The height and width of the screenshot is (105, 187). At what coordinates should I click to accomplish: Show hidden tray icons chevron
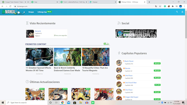[159, 103]
